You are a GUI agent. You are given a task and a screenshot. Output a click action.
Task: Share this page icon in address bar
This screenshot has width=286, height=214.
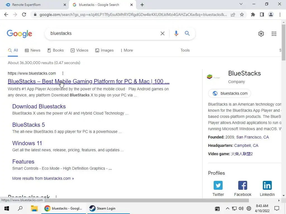click(233, 14)
